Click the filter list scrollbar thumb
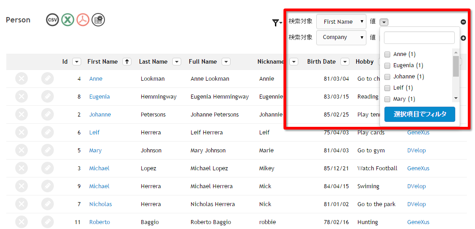Viewport: 475px width, 229px height. [456, 66]
